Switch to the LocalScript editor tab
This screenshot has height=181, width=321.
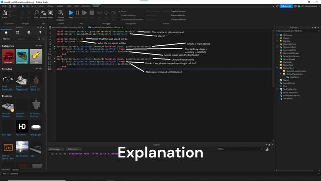[x=106, y=27]
